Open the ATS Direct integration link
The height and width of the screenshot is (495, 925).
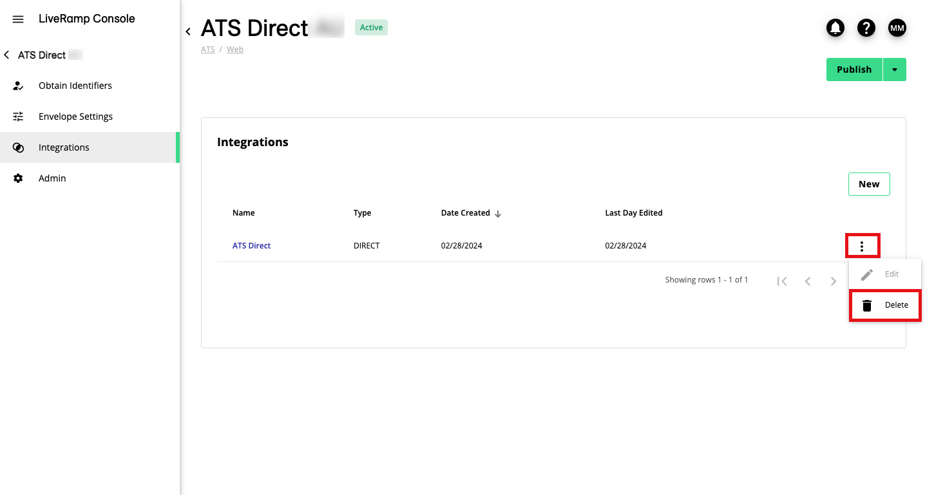coord(251,246)
